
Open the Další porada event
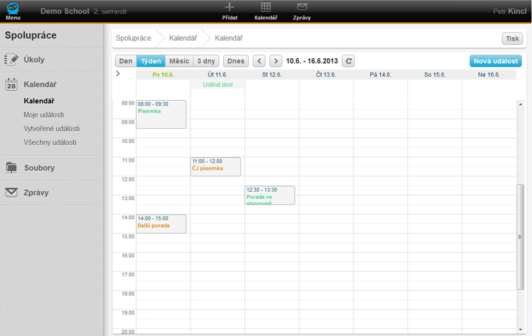click(161, 224)
